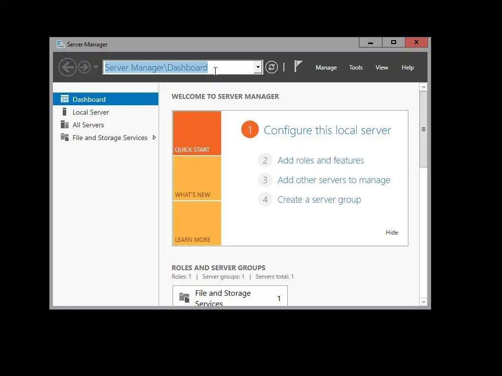Open the navigation history dropdown arrow
This screenshot has height=376, width=502.
click(96, 67)
